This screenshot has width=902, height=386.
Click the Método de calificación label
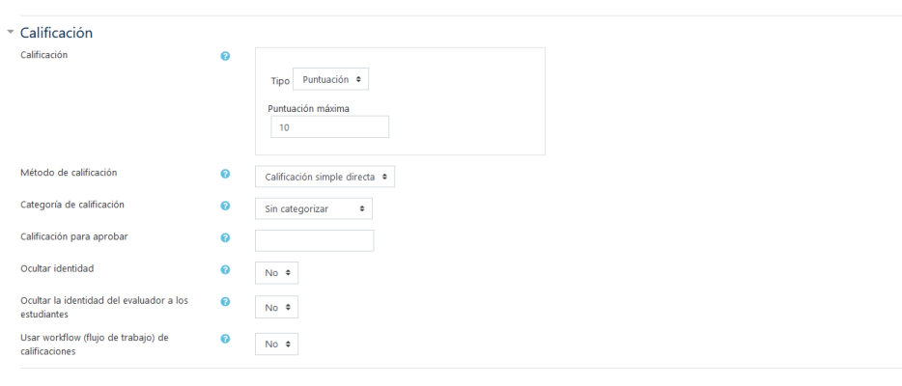69,173
